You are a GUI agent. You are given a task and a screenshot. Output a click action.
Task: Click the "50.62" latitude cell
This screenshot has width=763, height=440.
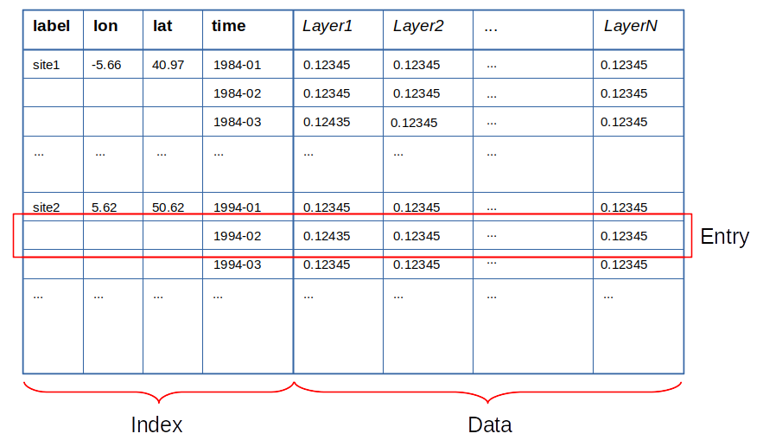tap(168, 207)
